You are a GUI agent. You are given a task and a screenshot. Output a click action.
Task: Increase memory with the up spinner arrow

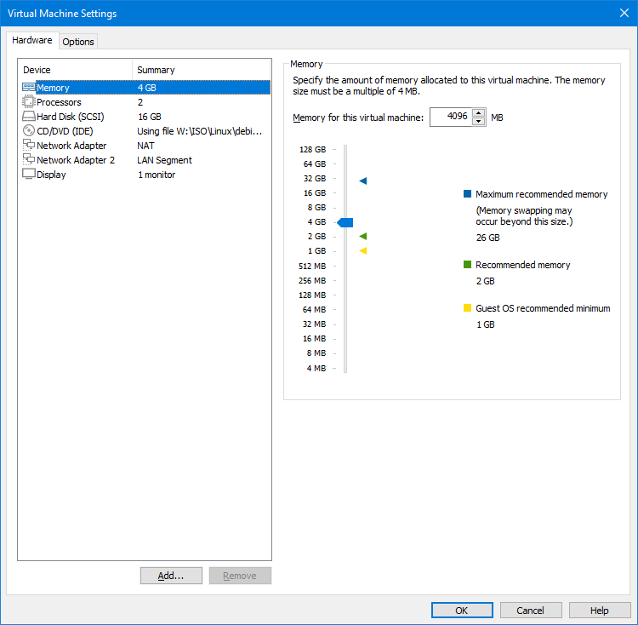[478, 112]
